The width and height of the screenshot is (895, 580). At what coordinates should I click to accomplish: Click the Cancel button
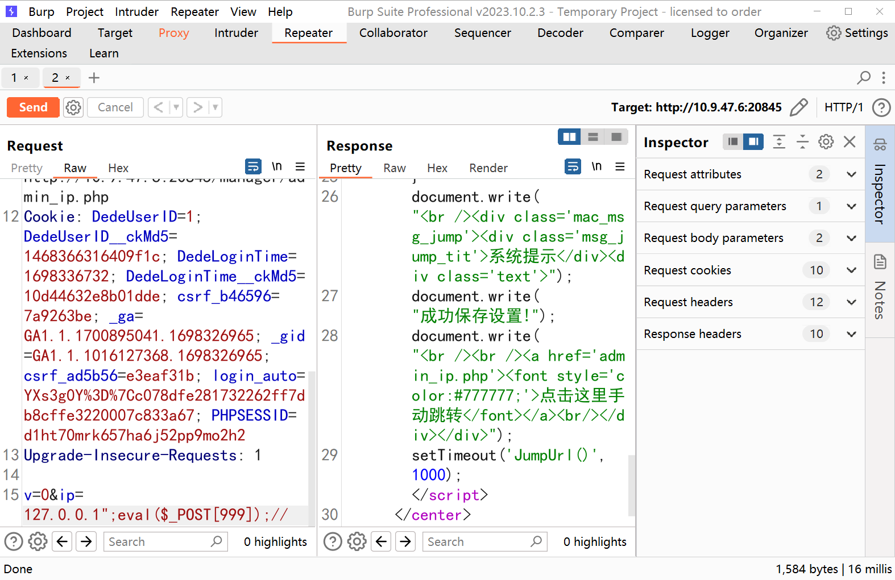pos(115,107)
